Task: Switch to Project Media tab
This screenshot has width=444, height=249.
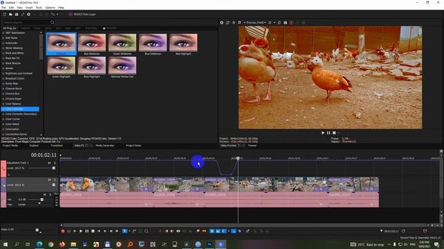Action: coord(10,146)
